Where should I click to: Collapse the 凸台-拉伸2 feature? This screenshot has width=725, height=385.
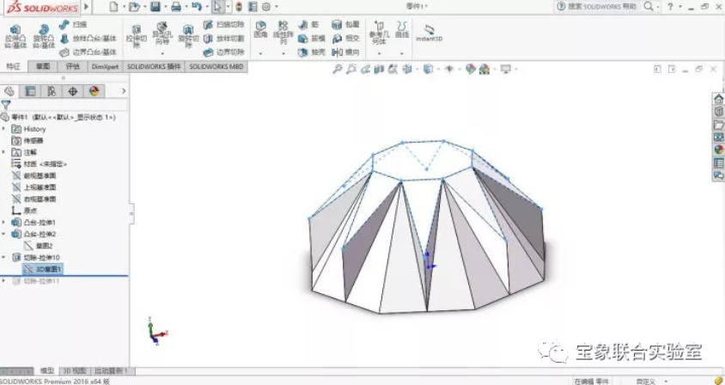4,234
